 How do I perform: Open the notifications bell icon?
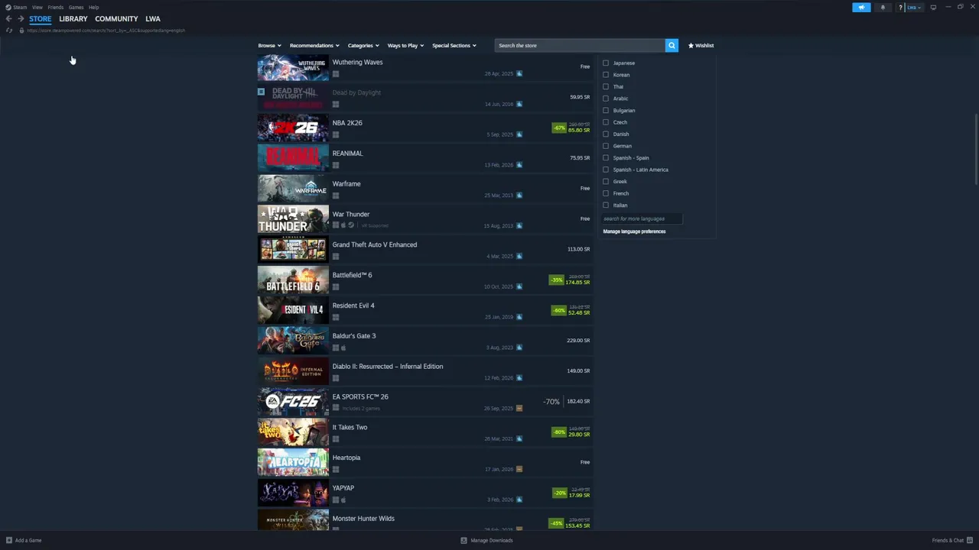point(883,7)
